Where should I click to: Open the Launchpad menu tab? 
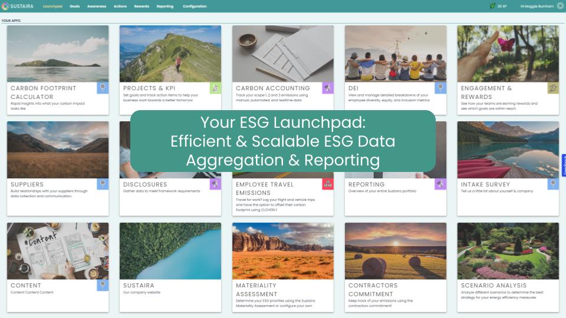point(52,6)
